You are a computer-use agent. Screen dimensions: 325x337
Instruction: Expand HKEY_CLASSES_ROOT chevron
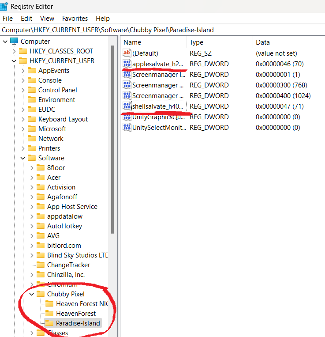[x=14, y=51]
